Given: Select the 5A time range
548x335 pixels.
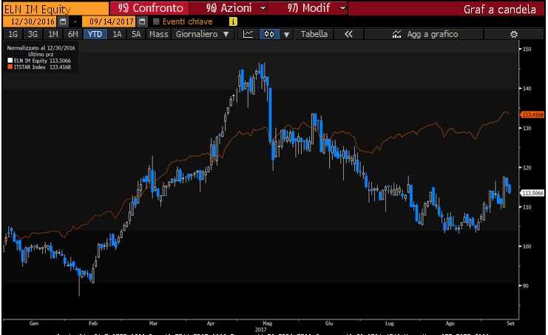Looking at the screenshot, I should tap(136, 34).
